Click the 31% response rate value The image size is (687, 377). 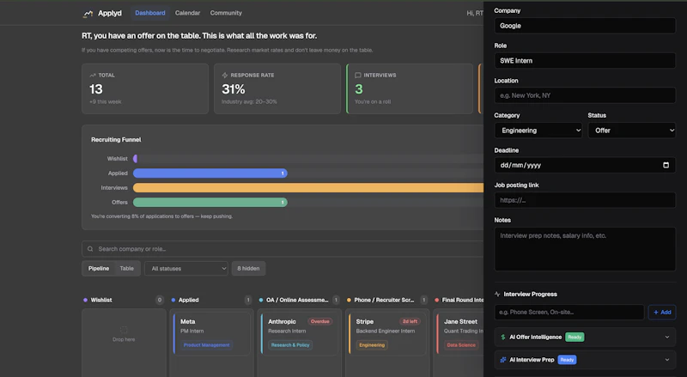click(234, 89)
